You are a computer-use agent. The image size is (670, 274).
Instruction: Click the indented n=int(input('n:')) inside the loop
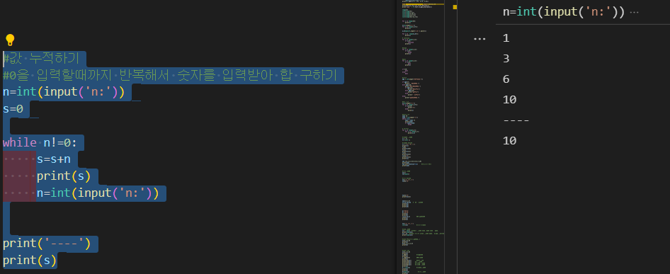click(x=98, y=193)
